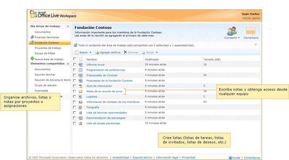Check the Presupuesto de Contoso checkbox
Screen dimensions: 289x160
click(x=75, y=75)
